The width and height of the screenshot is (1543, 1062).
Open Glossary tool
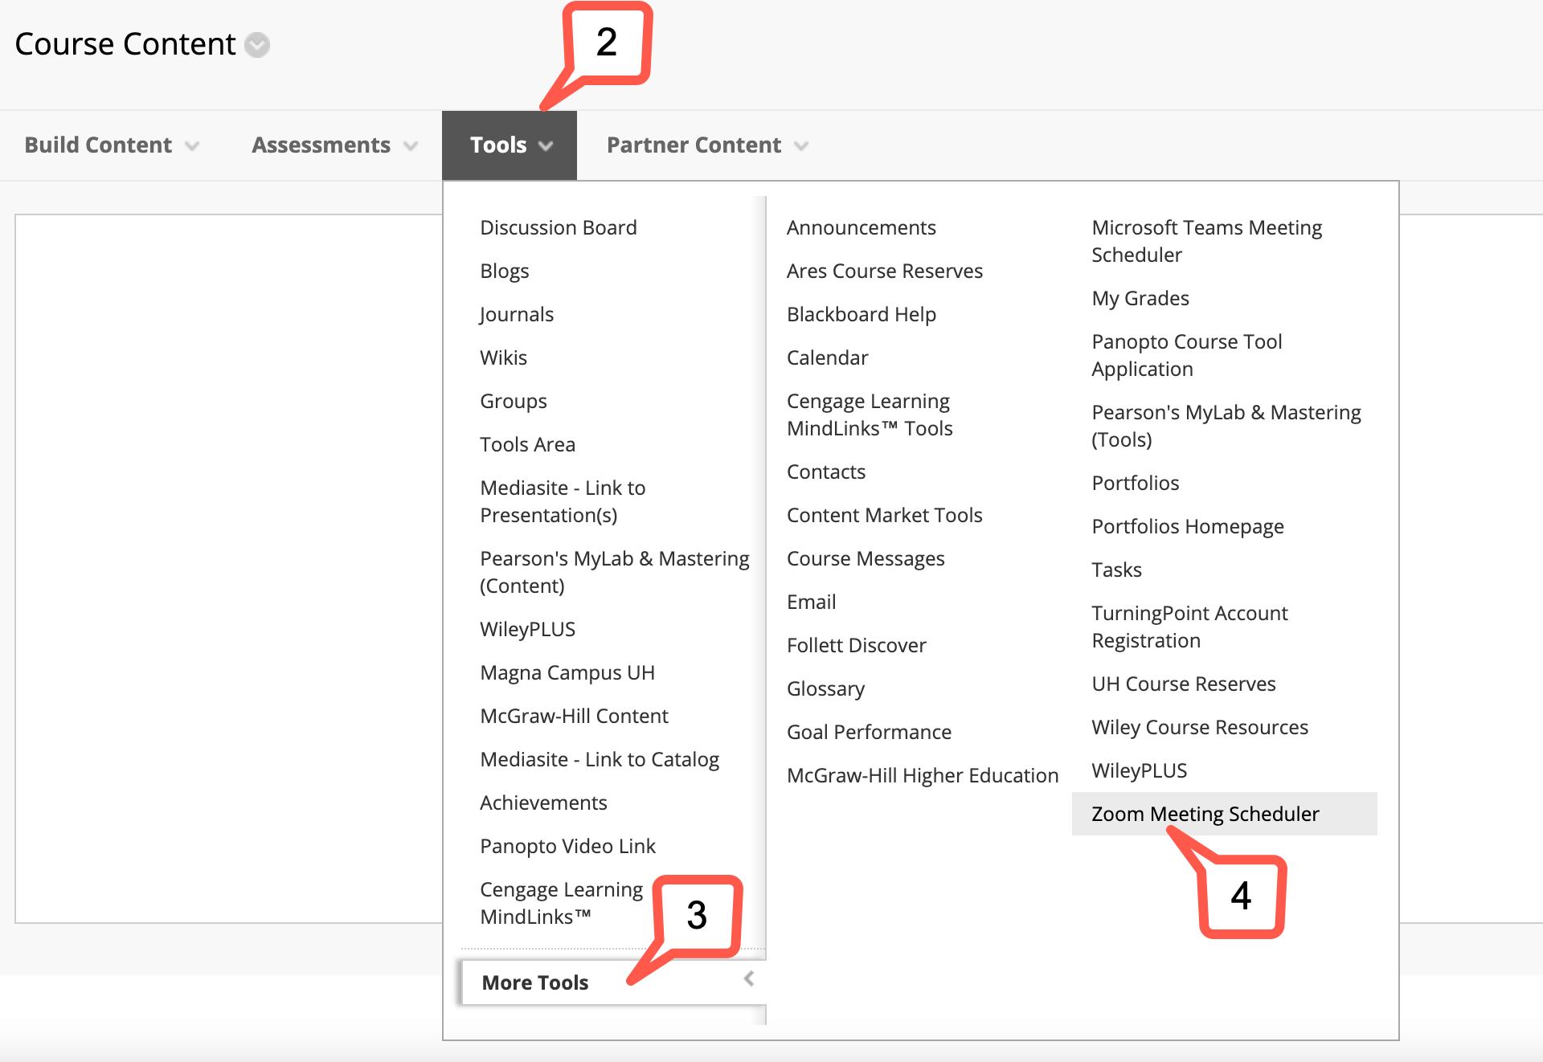click(x=826, y=688)
